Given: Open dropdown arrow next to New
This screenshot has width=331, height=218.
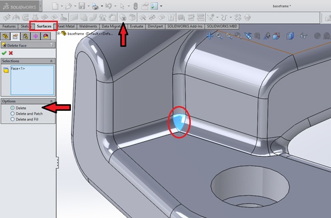Looking at the screenshot, I should click(62, 6).
